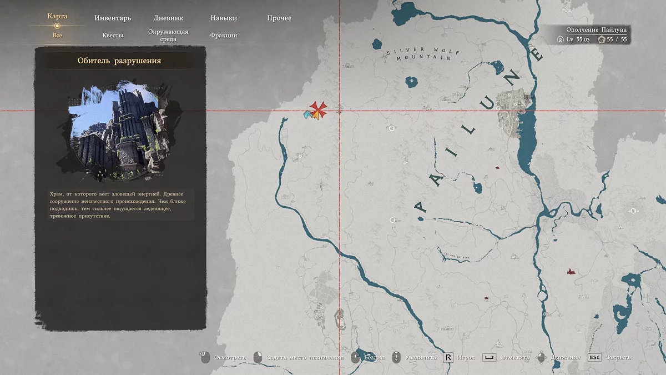Click the Pailune Militia level emblem icon
Image resolution: width=666 pixels, height=375 pixels.
tap(561, 39)
